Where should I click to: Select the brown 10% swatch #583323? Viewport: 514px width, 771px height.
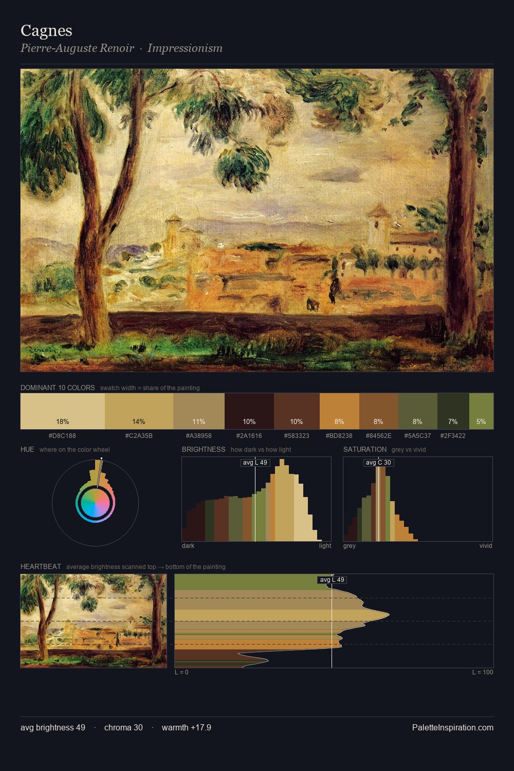coord(297,411)
